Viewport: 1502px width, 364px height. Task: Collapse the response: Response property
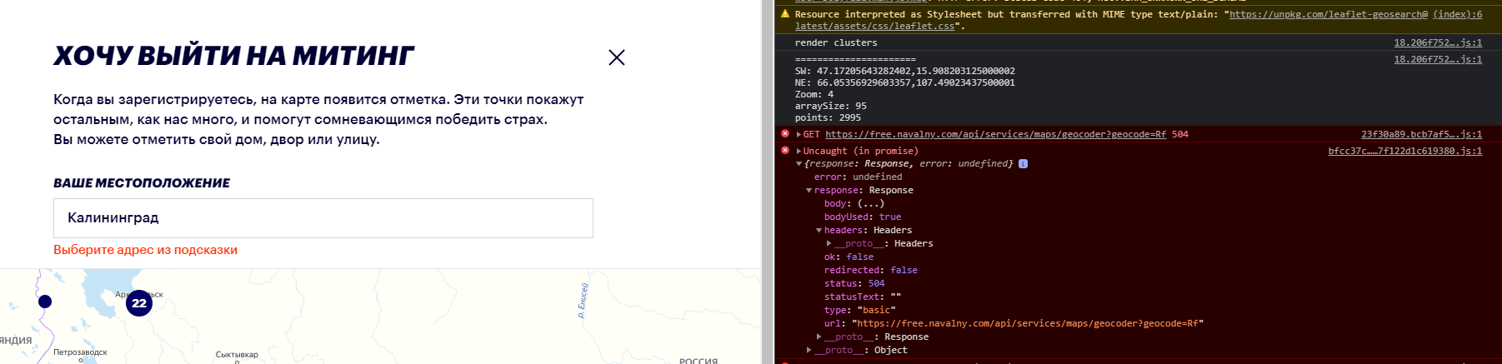click(809, 191)
